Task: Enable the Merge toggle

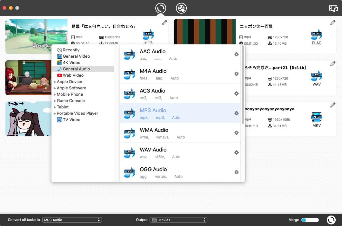Action: [310, 219]
